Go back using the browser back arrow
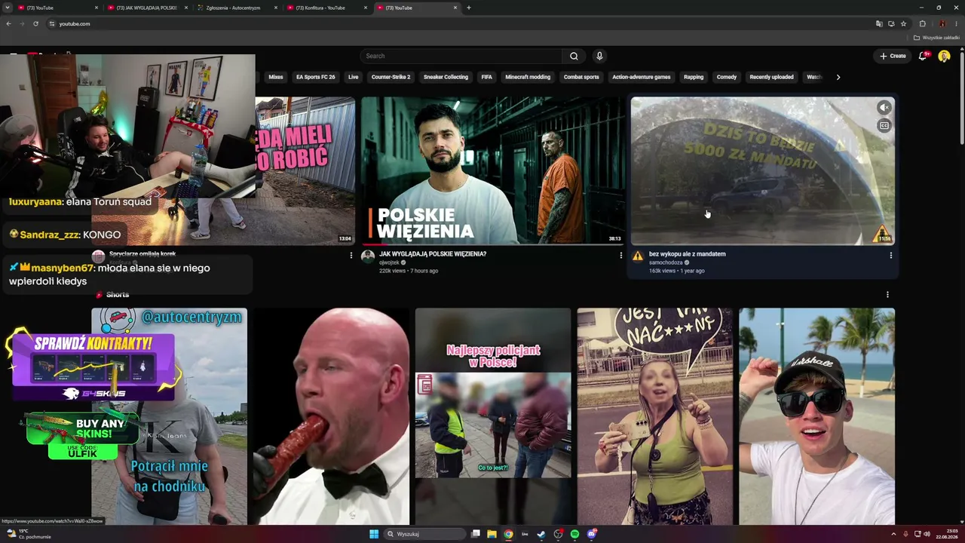 (8, 23)
